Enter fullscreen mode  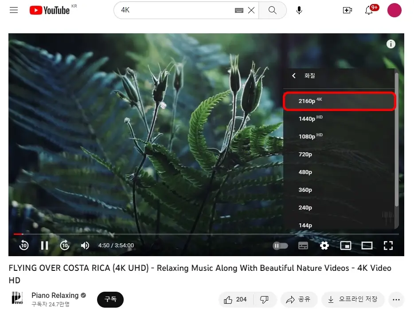(x=388, y=246)
